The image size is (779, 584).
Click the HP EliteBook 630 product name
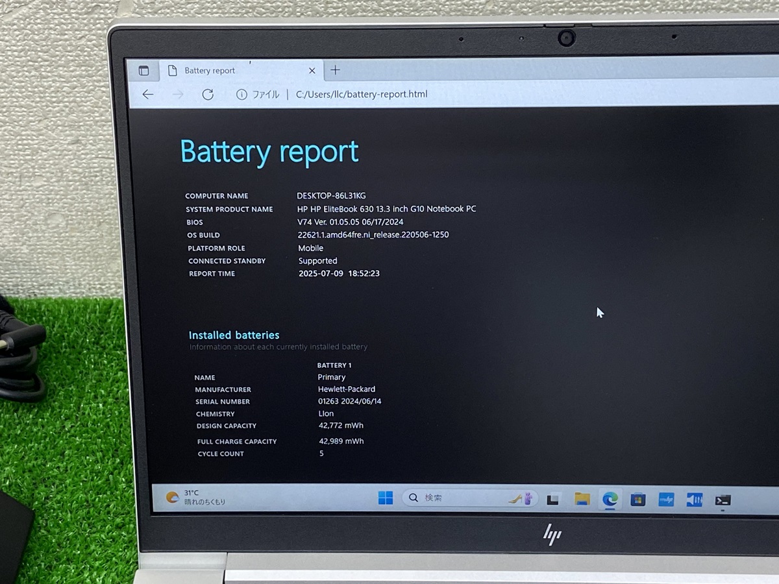pos(386,209)
